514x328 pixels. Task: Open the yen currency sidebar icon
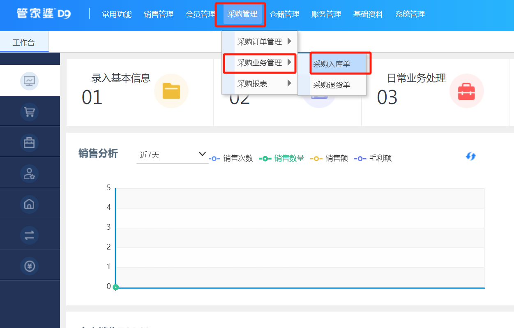[x=29, y=266]
